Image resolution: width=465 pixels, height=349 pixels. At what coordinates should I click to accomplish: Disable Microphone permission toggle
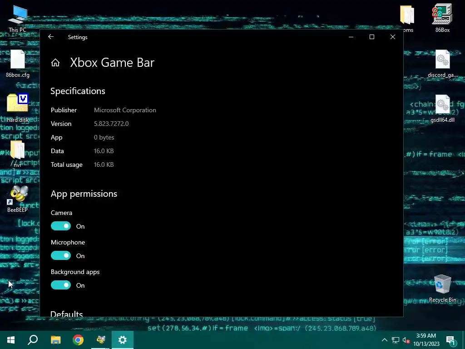tap(61, 255)
